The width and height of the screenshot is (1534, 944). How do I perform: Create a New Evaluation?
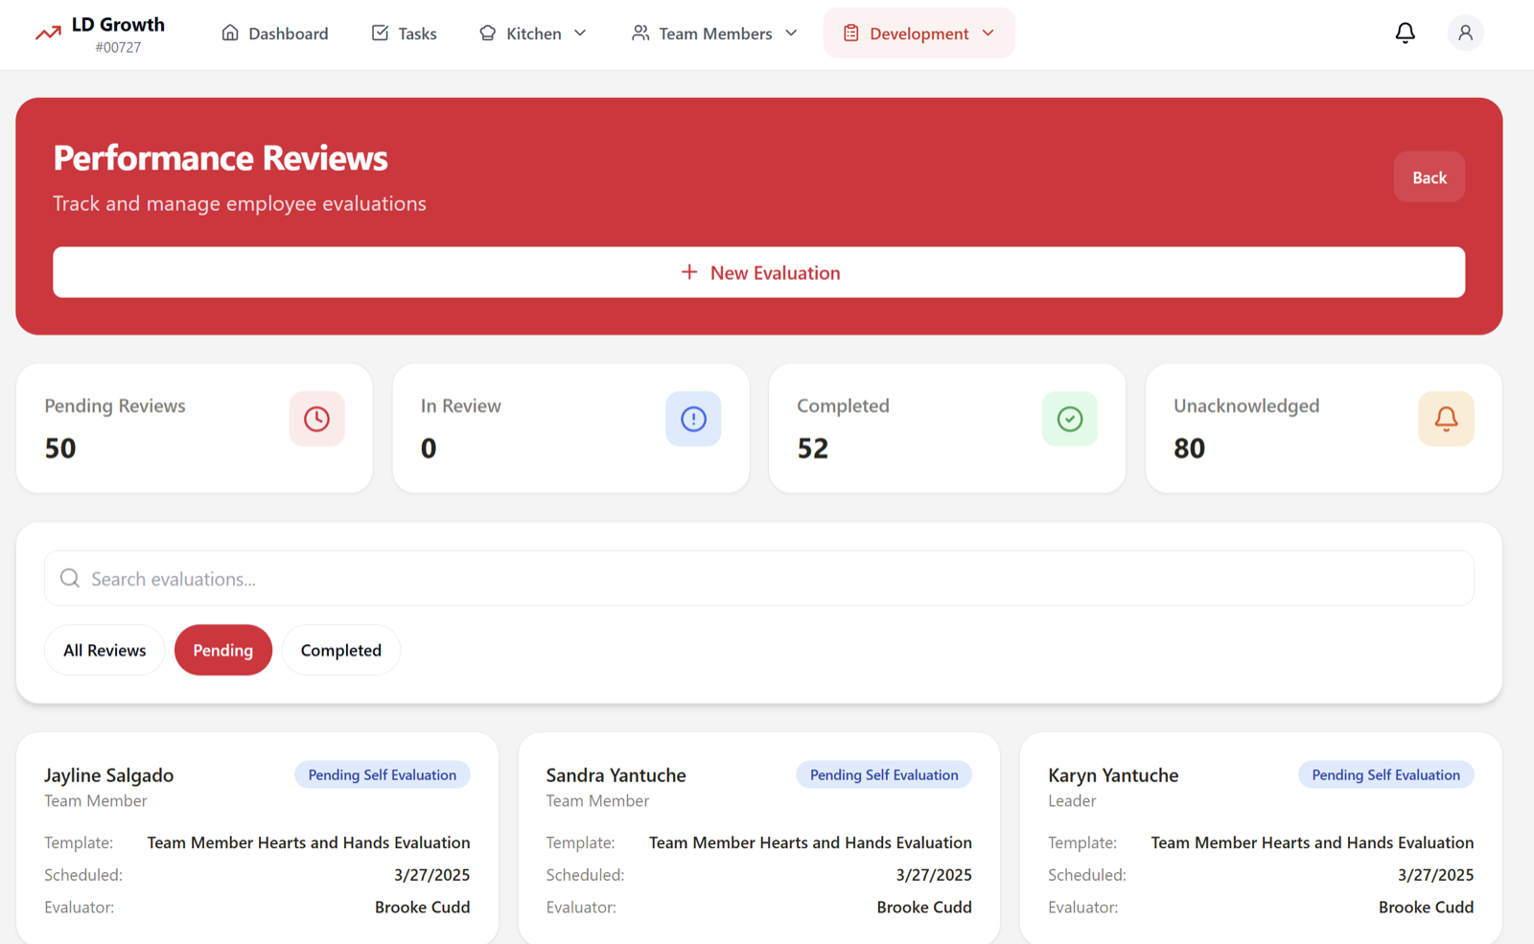[759, 272]
